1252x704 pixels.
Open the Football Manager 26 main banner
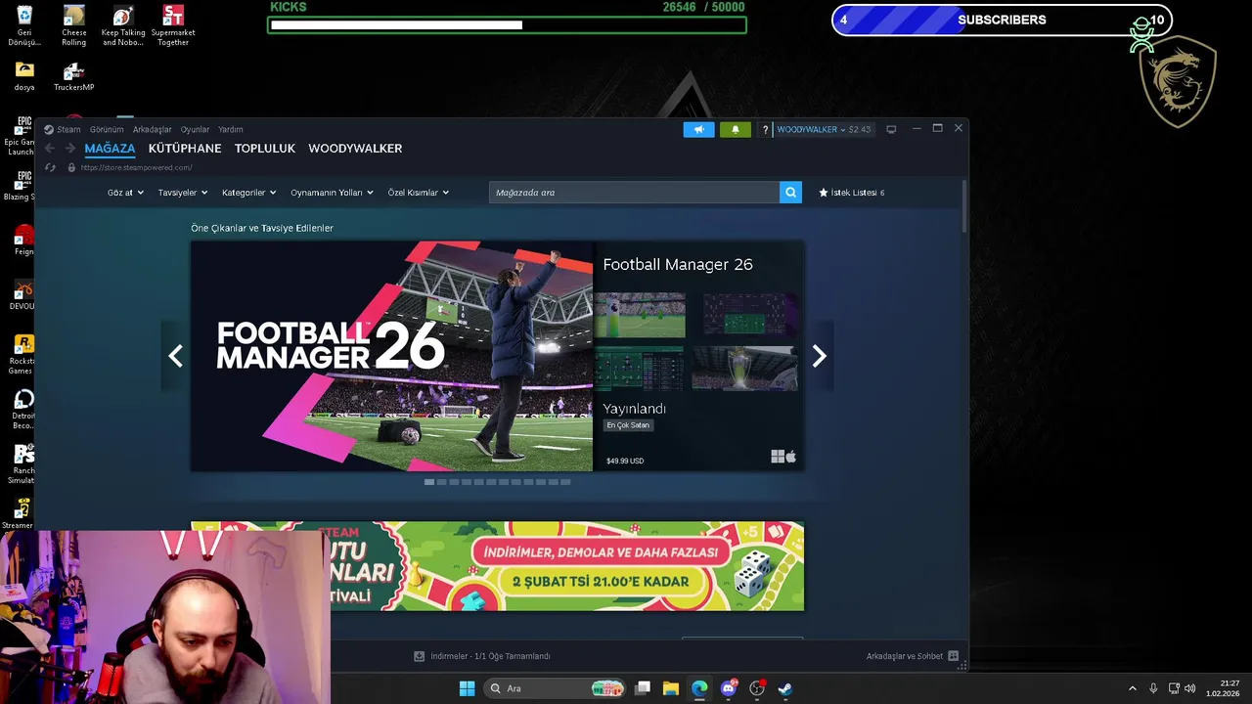(x=391, y=356)
